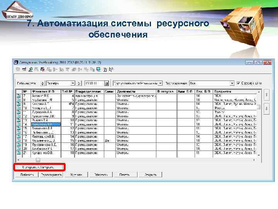Click the working date input field
Viewport: 278px width, 209px height.
pyautogui.click(x=94, y=83)
